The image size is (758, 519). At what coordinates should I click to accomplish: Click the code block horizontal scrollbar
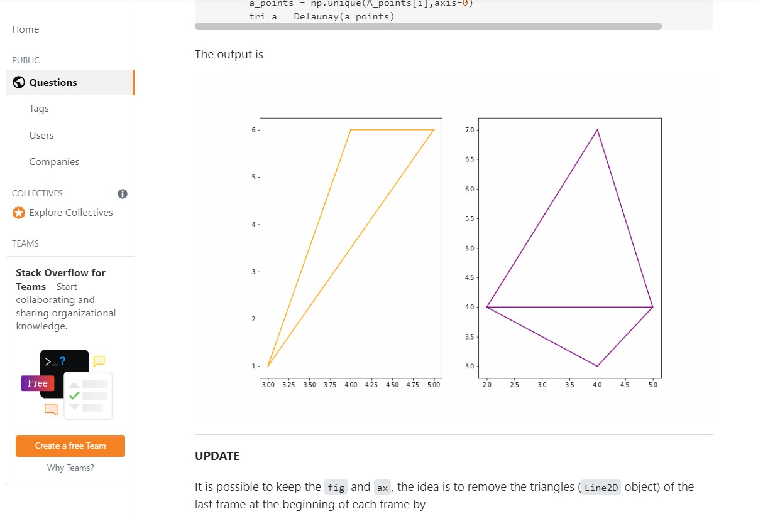tap(428, 26)
